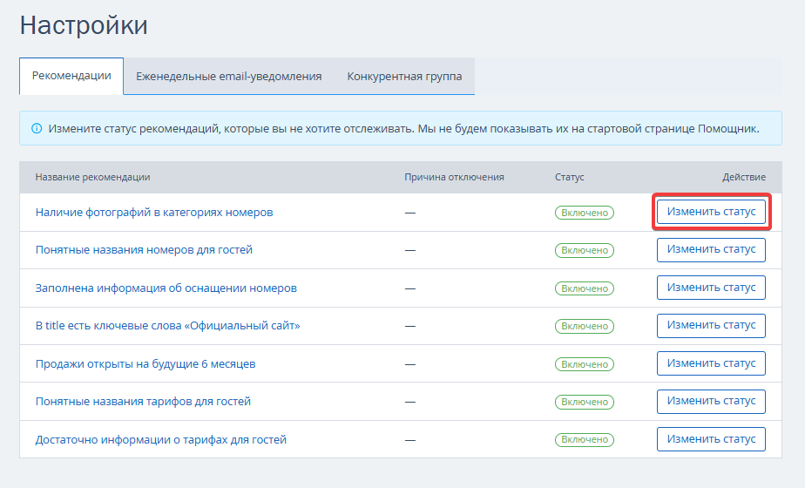805x488 pixels.
Task: Click the Причина отключения column header
Action: (454, 177)
